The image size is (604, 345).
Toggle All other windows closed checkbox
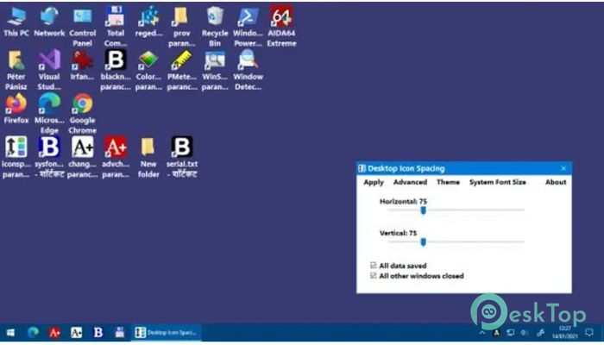coord(373,276)
